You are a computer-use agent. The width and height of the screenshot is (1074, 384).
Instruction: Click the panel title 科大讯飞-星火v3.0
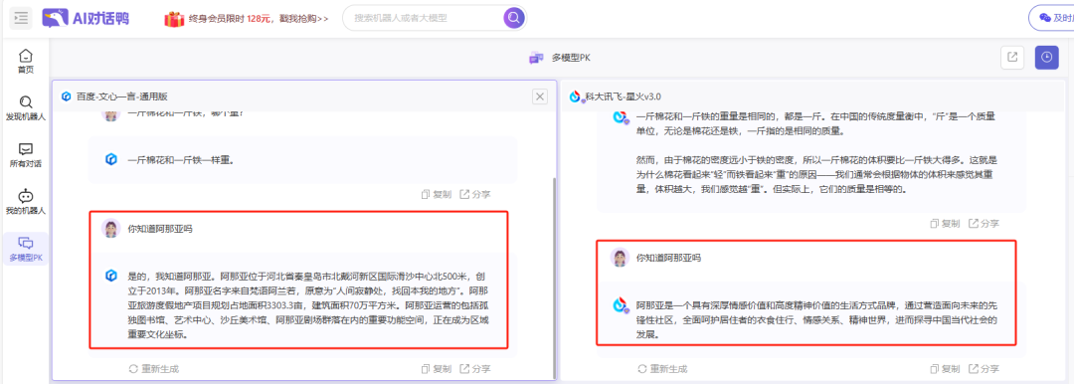coord(623,96)
